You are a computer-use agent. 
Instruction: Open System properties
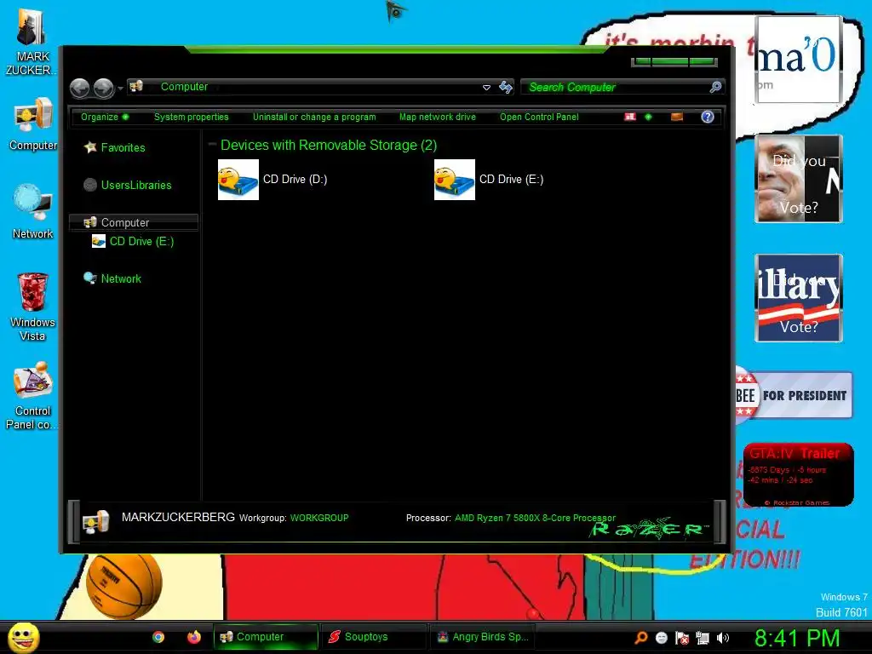coord(192,117)
